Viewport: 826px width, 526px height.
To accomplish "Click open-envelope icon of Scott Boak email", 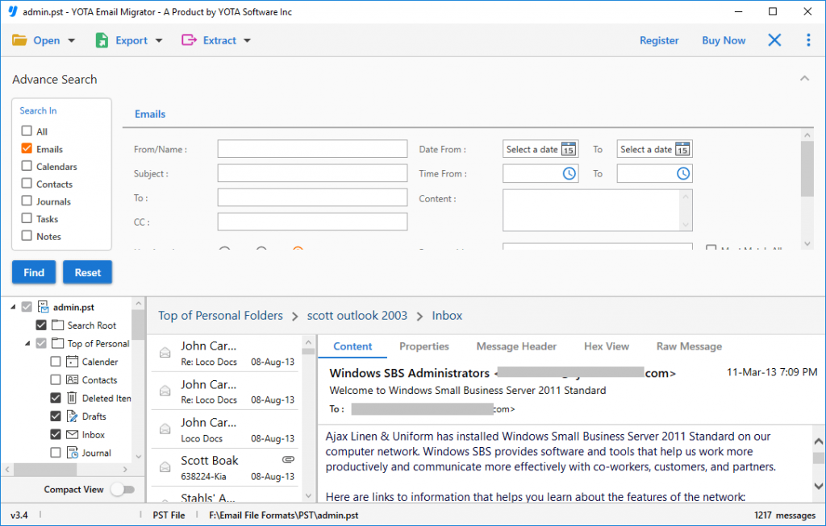I will (x=165, y=466).
